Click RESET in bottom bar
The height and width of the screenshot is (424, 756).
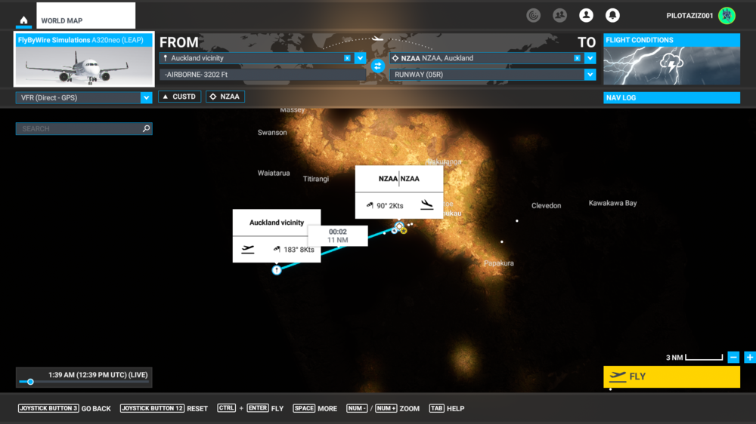[197, 409]
